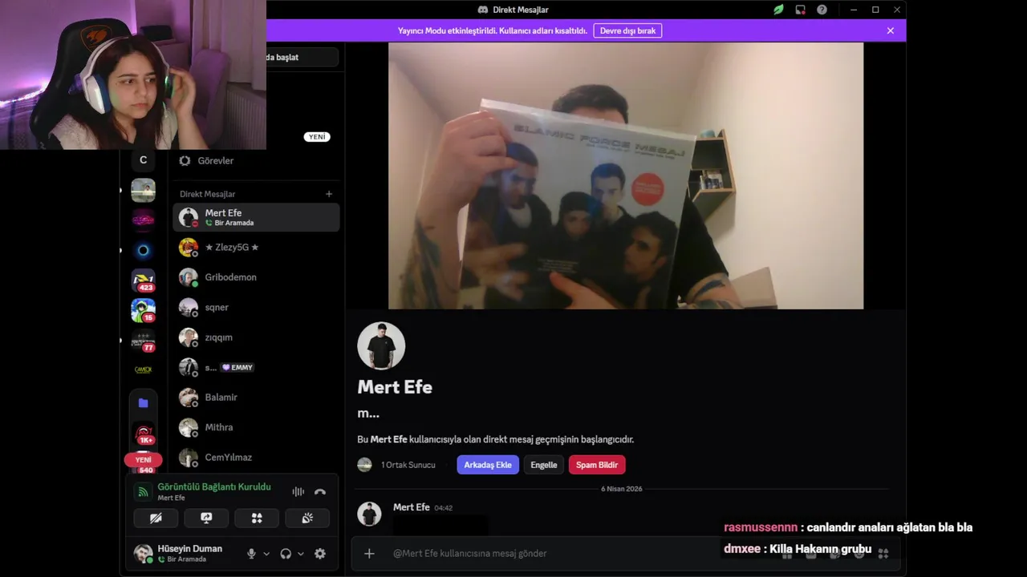The image size is (1027, 577).
Task: Deafen with the headphones icon
Action: coord(286,554)
